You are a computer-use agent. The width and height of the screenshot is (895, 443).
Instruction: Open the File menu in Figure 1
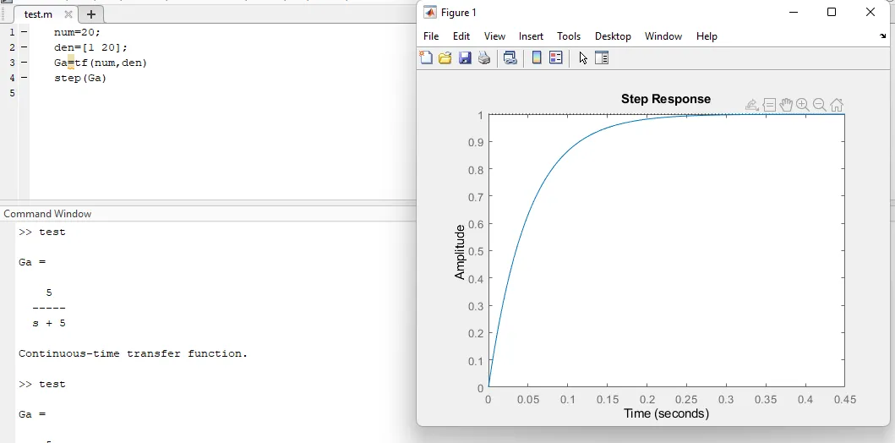tap(431, 36)
